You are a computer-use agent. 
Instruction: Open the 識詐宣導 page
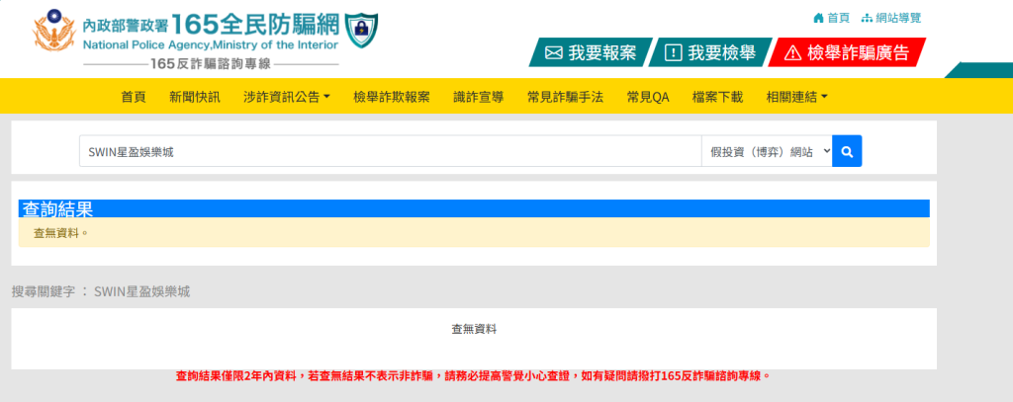click(x=478, y=97)
